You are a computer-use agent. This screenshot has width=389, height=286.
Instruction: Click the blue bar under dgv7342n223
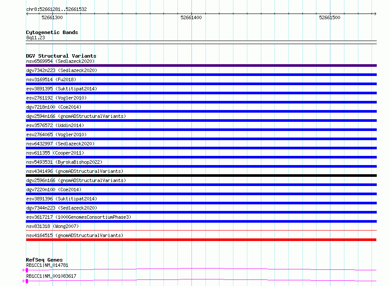point(201,75)
